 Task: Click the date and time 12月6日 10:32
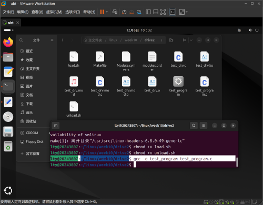(x=139, y=30)
